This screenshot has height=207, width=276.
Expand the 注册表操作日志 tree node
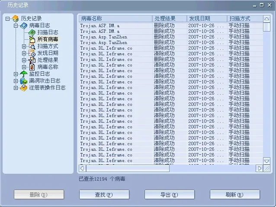coord(16,88)
